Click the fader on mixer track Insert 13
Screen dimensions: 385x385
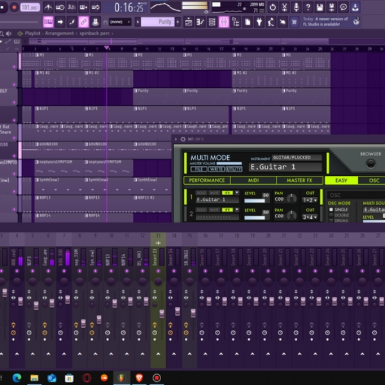(x=162, y=314)
